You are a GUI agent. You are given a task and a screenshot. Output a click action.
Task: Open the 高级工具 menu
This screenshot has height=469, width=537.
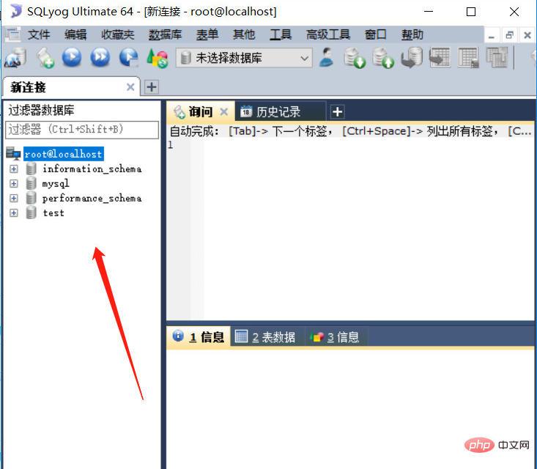click(327, 34)
